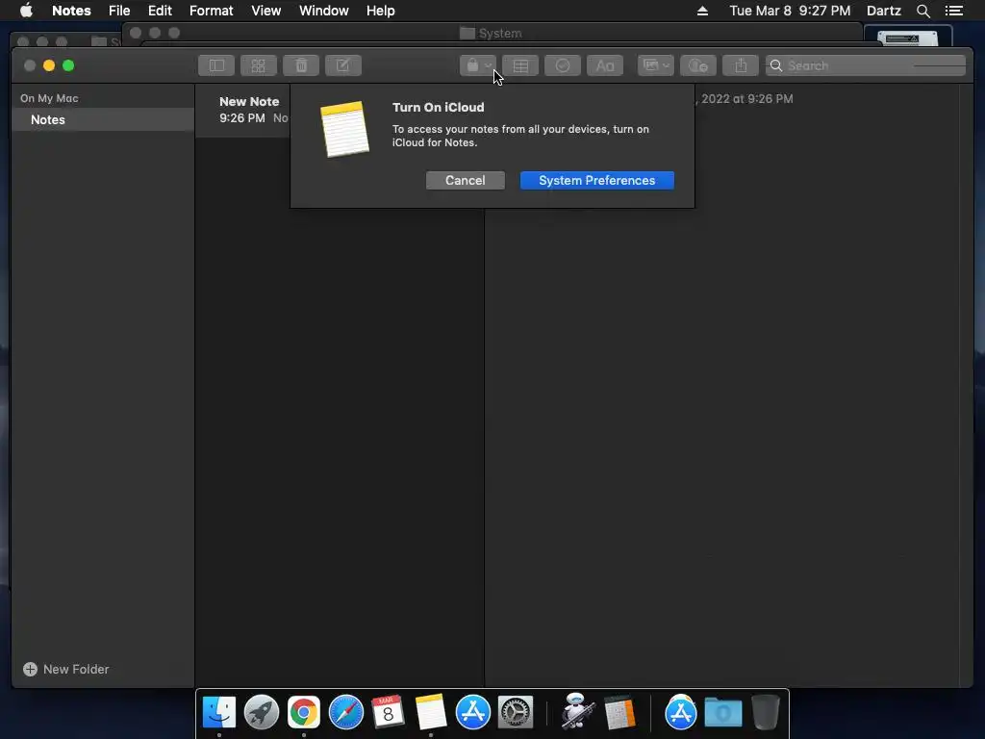Open Notification Center list icon
The image size is (985, 739).
pyautogui.click(x=954, y=11)
